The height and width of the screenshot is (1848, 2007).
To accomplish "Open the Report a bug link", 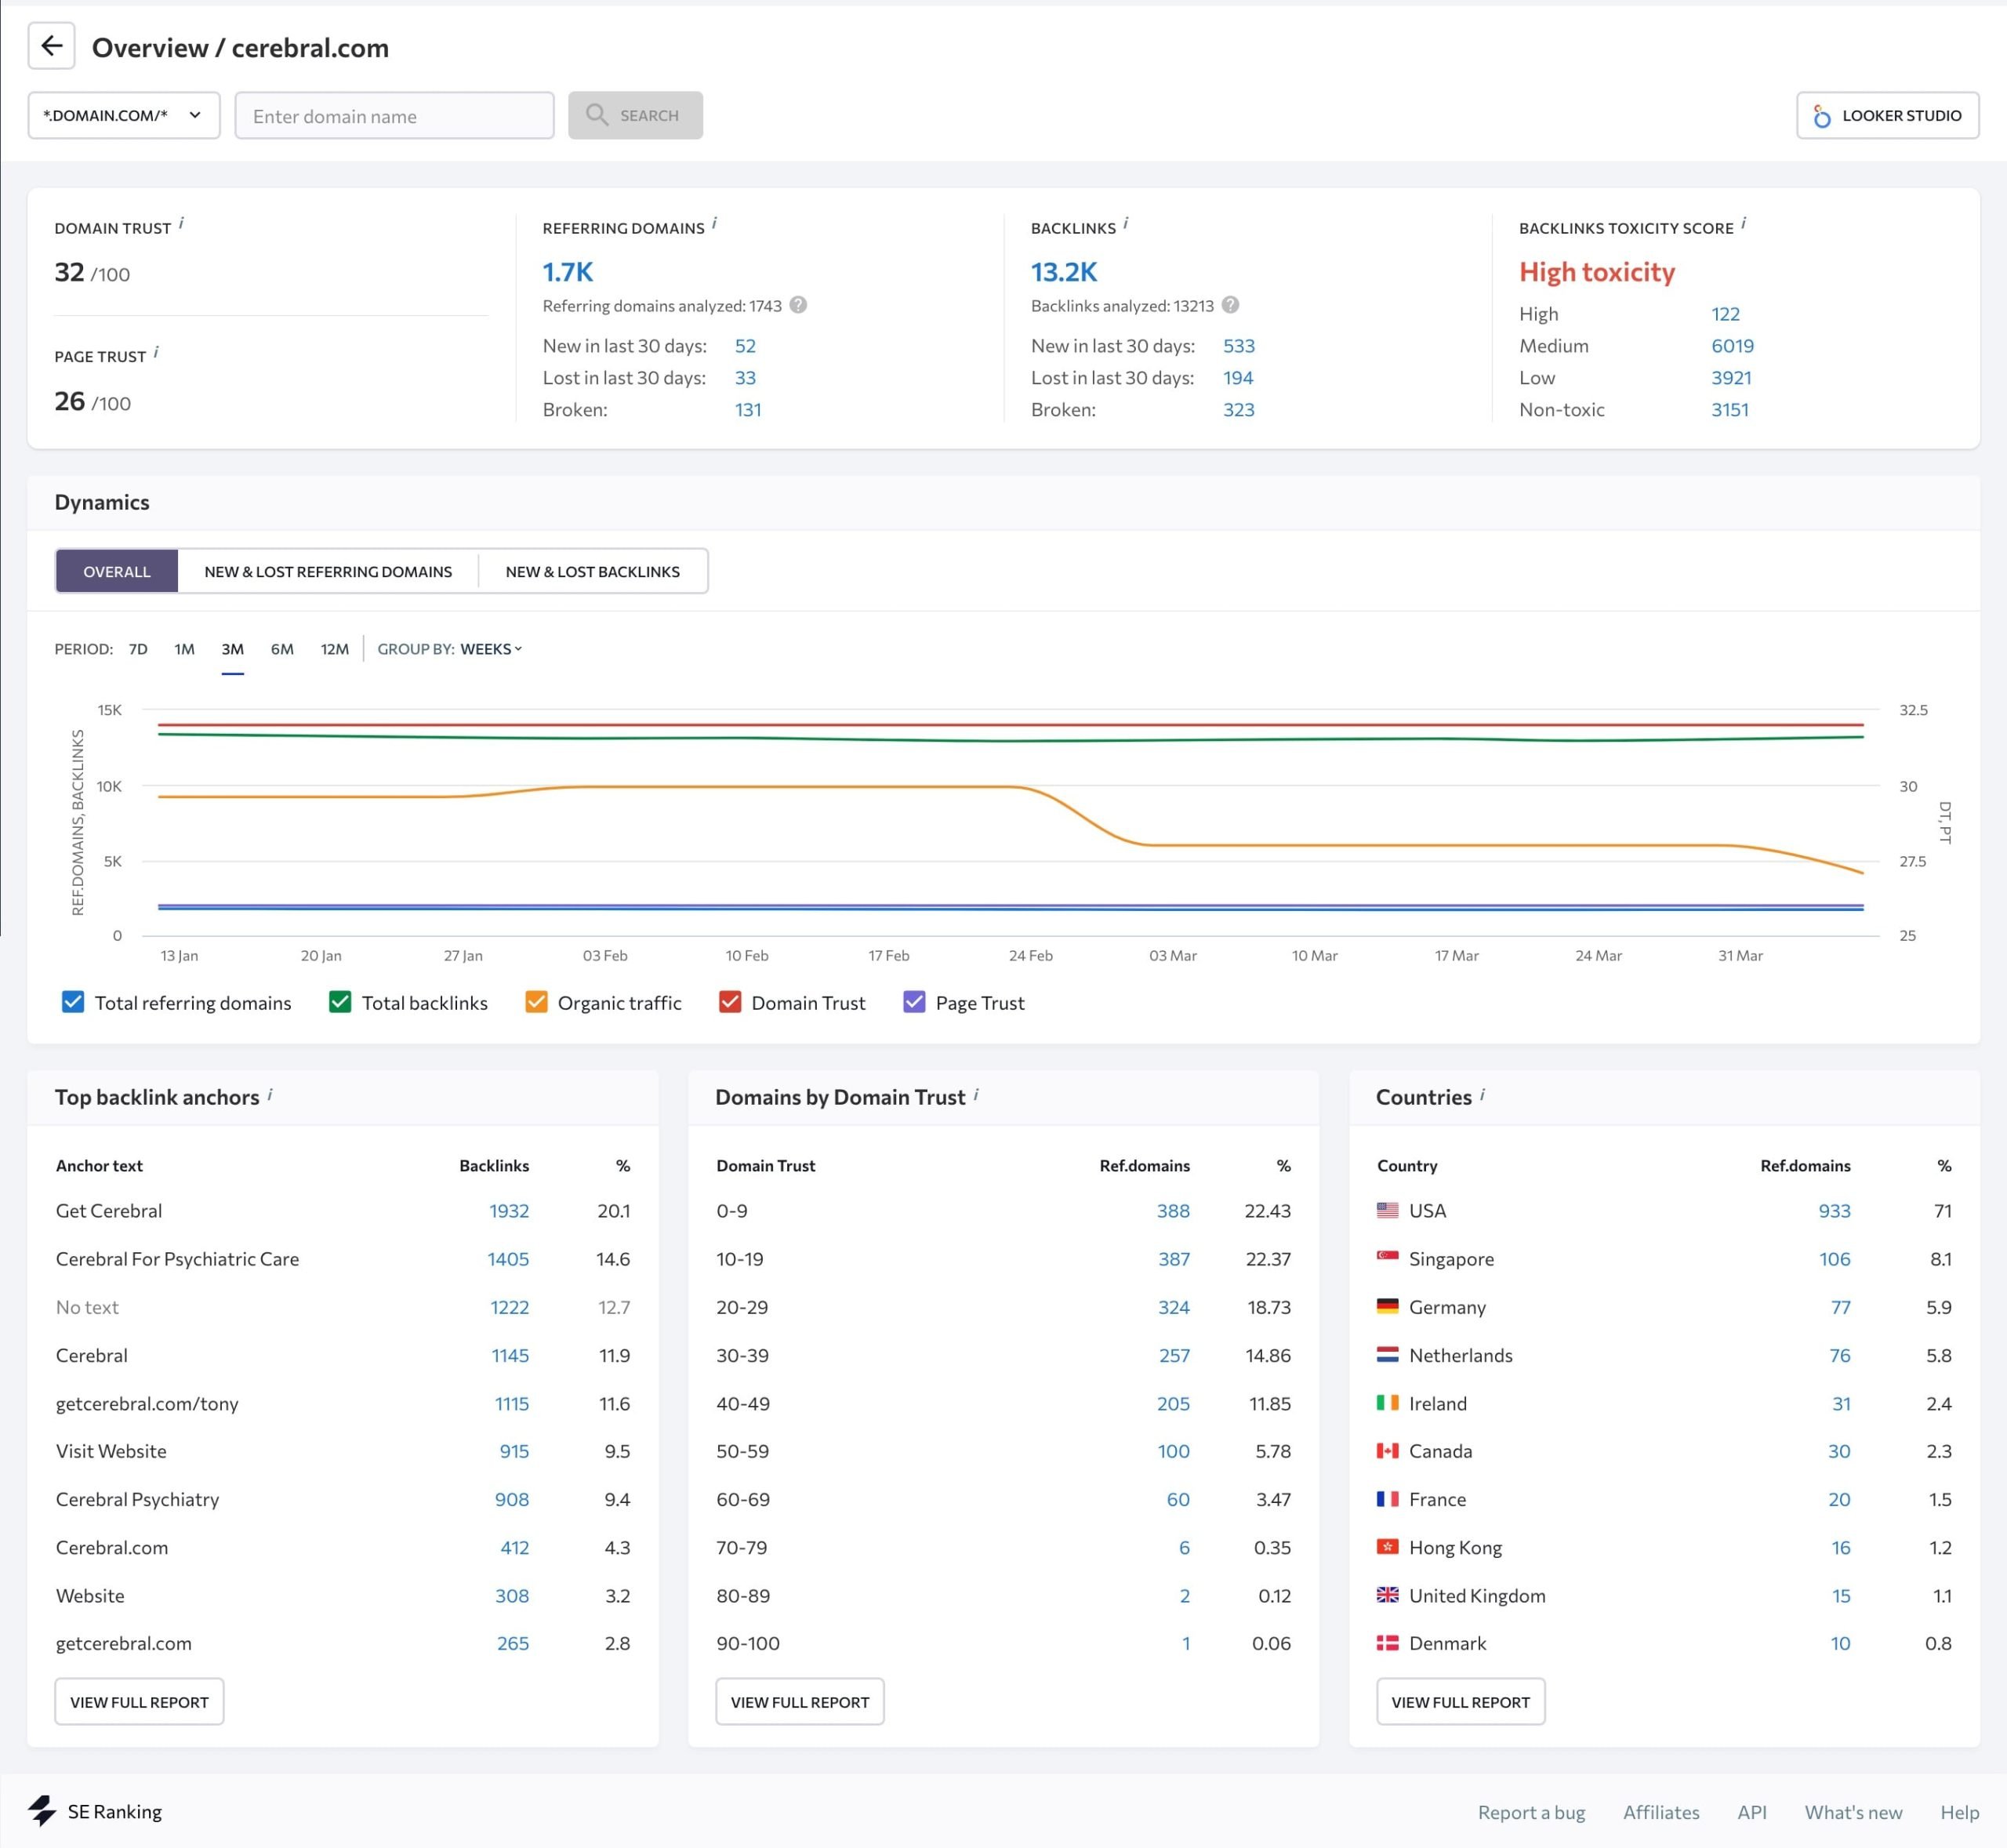I will pos(1532,1811).
